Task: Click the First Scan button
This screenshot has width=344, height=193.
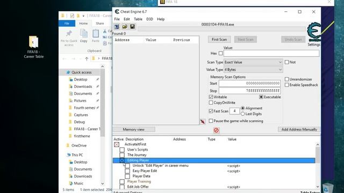Action: coord(219,39)
